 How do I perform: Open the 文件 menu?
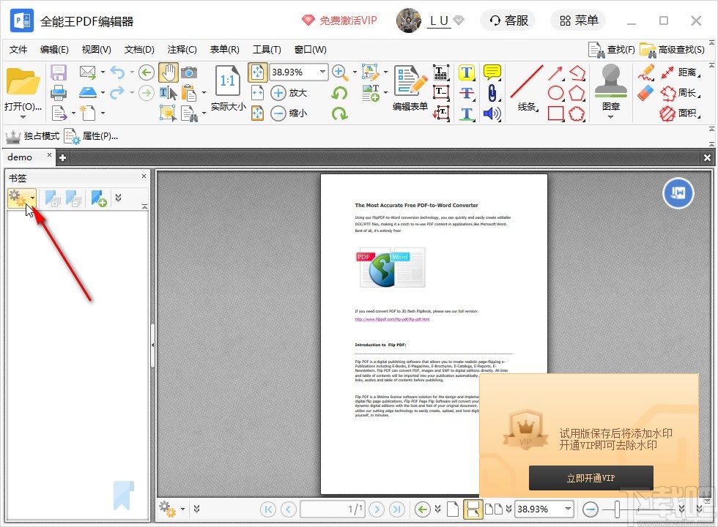coord(18,50)
